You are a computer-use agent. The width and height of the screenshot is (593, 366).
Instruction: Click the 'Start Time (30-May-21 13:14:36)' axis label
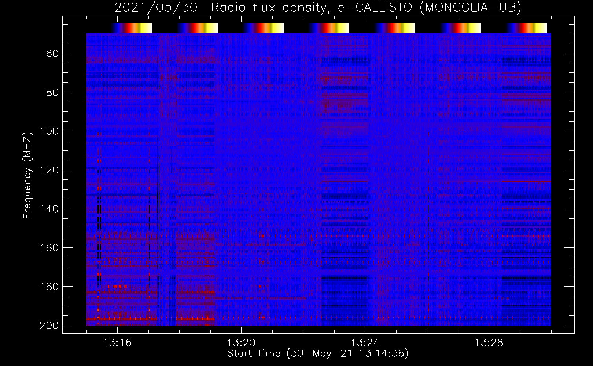(x=317, y=353)
